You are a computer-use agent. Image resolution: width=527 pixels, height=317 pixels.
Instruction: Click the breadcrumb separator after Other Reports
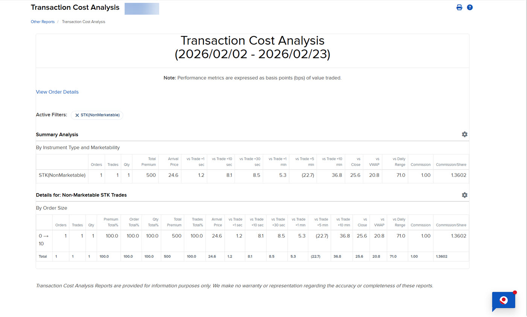tap(58, 21)
